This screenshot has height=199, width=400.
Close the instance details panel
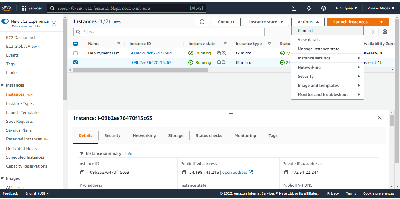pyautogui.click(x=380, y=118)
